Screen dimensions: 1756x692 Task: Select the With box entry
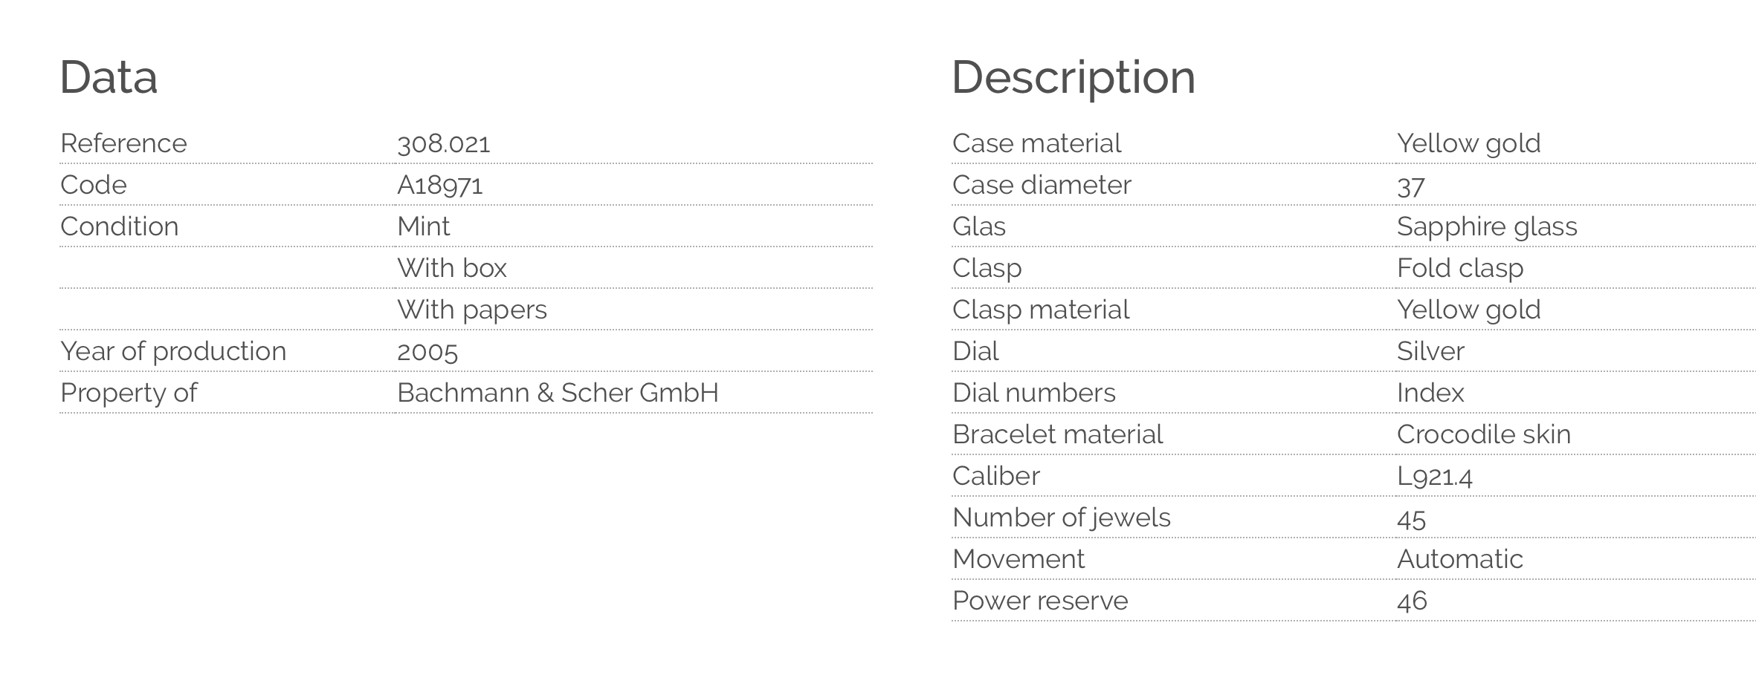pyautogui.click(x=452, y=268)
